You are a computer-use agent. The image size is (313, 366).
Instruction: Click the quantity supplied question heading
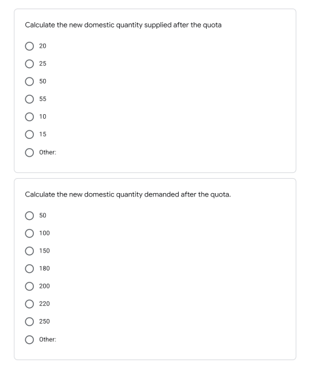coord(123,25)
